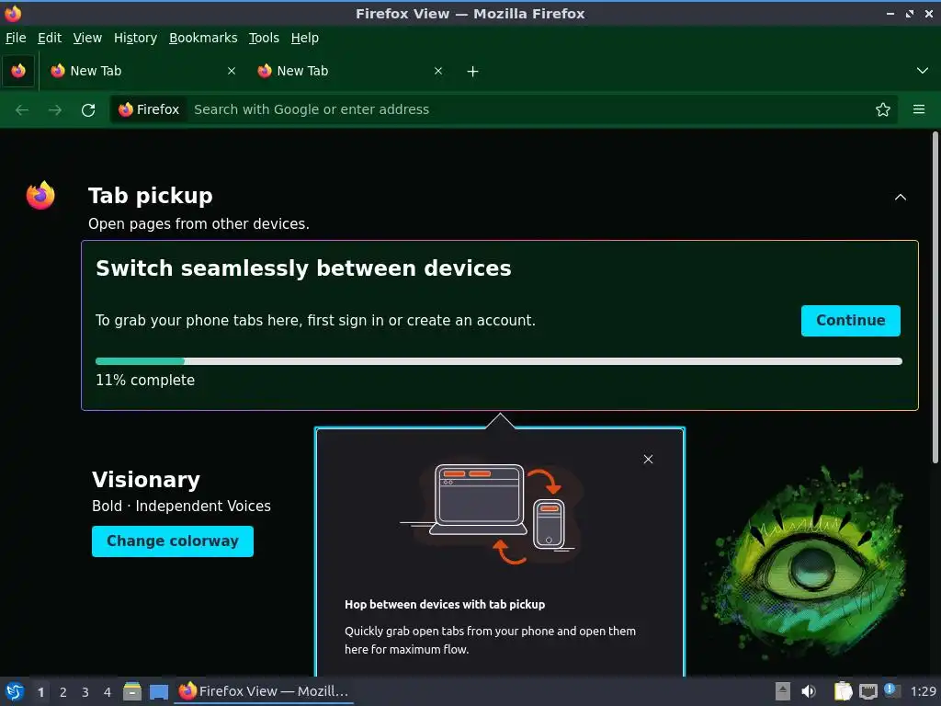Viewport: 941px width, 706px height.
Task: Open the pinned Firefox View tab
Action: point(18,71)
